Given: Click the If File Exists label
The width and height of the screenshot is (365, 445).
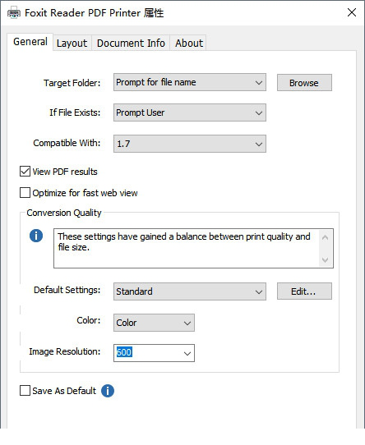Looking at the screenshot, I should 75,112.
